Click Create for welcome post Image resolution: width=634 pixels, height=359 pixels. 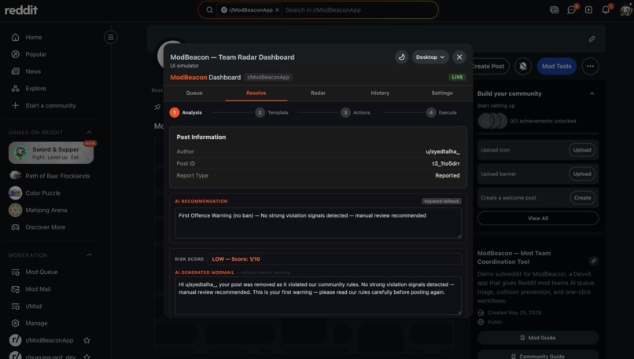click(x=582, y=198)
